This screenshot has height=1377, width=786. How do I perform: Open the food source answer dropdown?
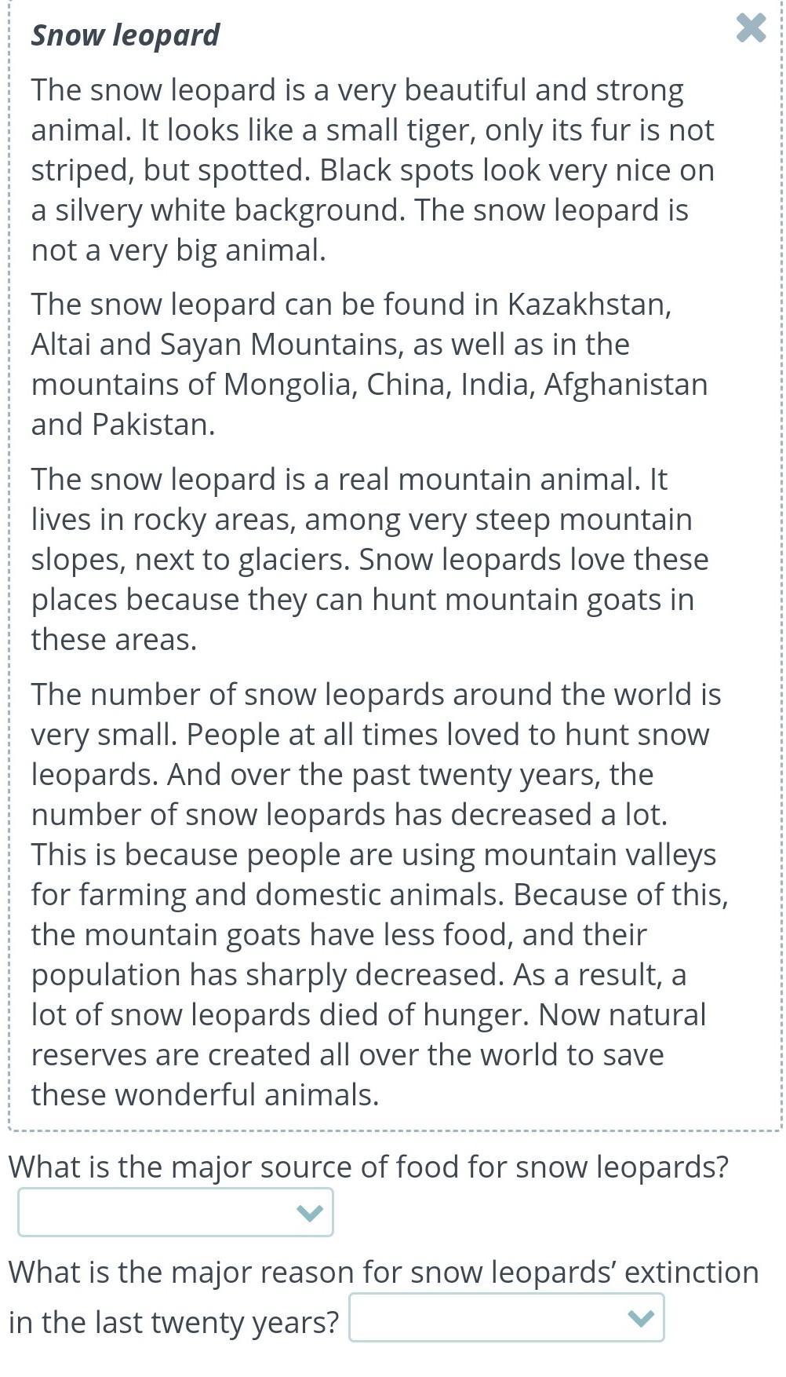pyautogui.click(x=176, y=1212)
